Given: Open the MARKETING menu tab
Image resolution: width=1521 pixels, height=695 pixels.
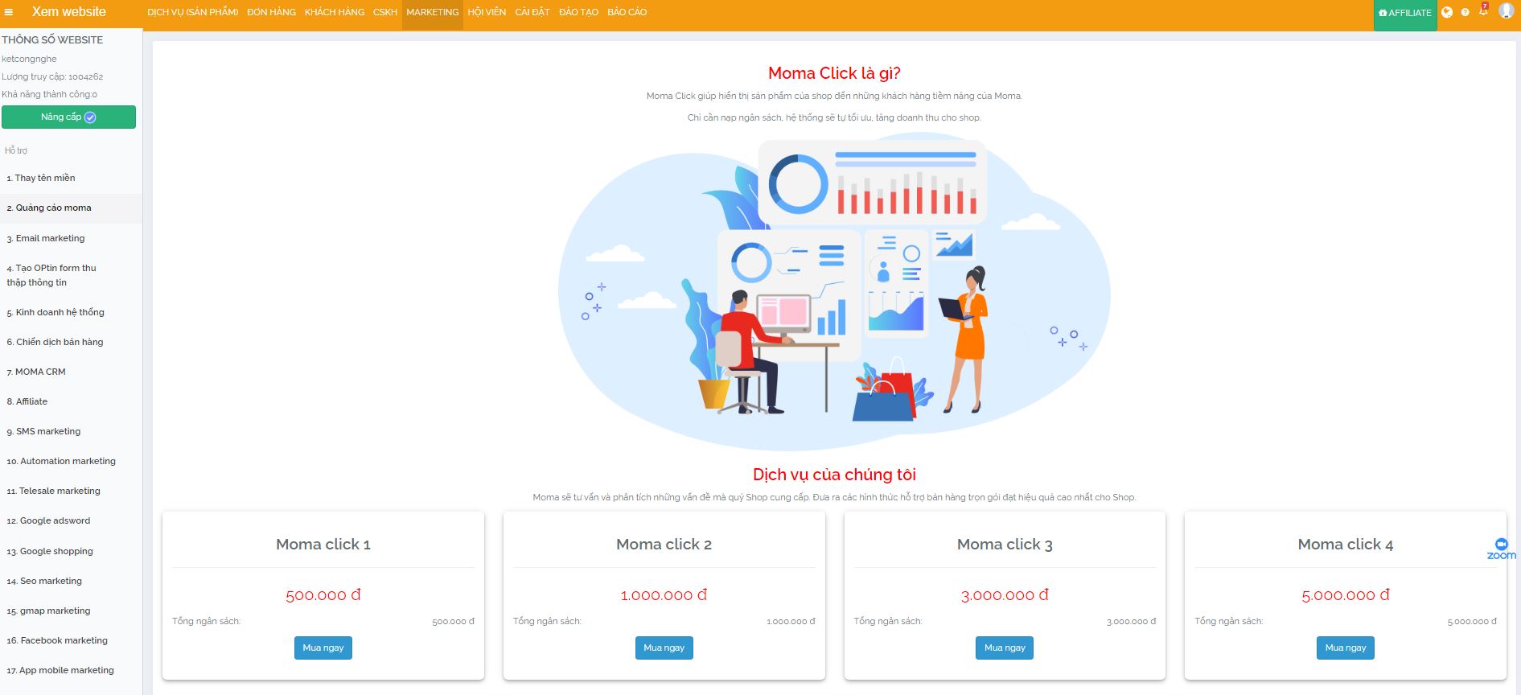Looking at the screenshot, I should point(432,13).
